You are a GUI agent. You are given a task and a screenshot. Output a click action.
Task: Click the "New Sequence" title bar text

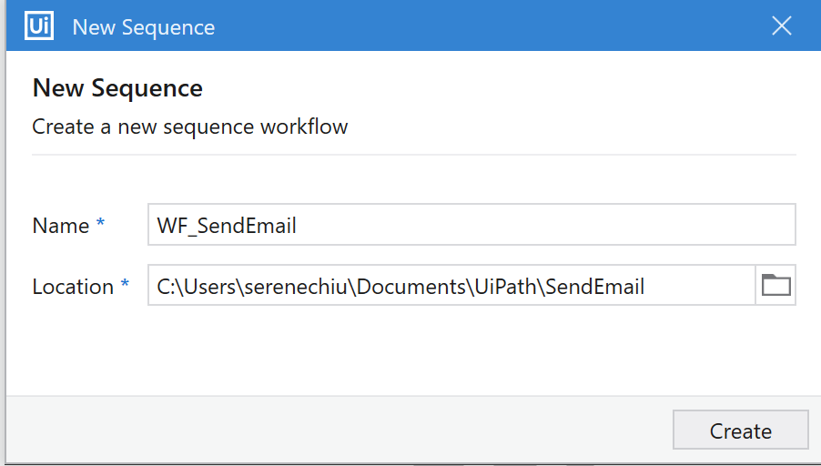(x=144, y=27)
